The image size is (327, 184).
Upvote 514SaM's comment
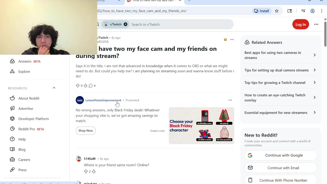pyautogui.click(x=86, y=171)
